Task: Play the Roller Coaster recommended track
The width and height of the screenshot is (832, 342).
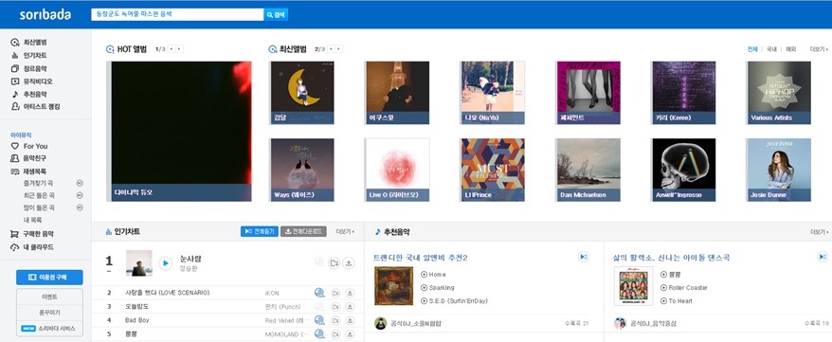Action: coord(663,287)
